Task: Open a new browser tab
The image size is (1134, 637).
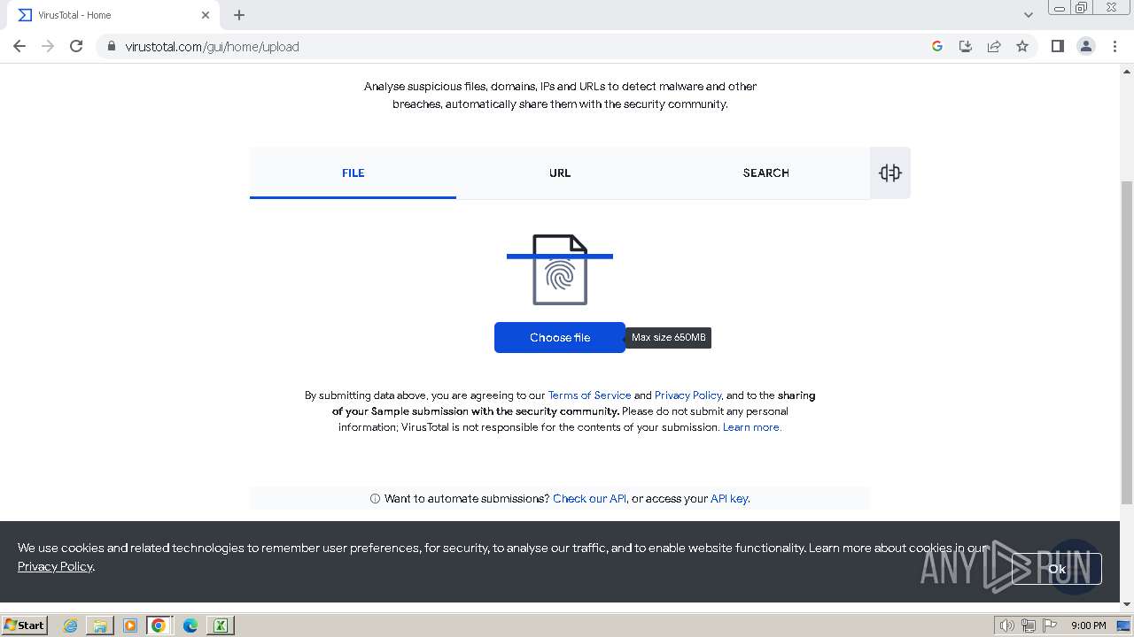Action: (x=239, y=15)
